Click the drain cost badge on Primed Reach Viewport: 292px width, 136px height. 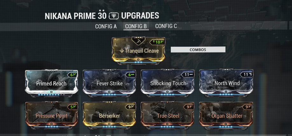pyautogui.click(x=73, y=75)
